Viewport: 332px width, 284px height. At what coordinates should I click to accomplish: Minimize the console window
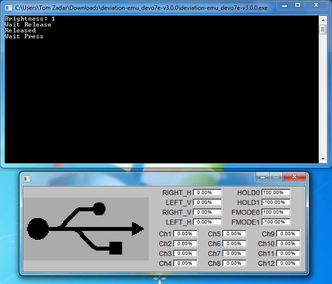click(x=284, y=5)
